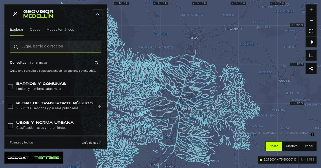
Task: Share the current map view
Action: [x=311, y=69]
